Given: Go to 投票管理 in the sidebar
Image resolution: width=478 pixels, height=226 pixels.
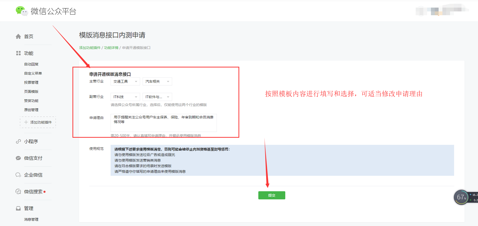Looking at the screenshot, I should tap(31, 82).
